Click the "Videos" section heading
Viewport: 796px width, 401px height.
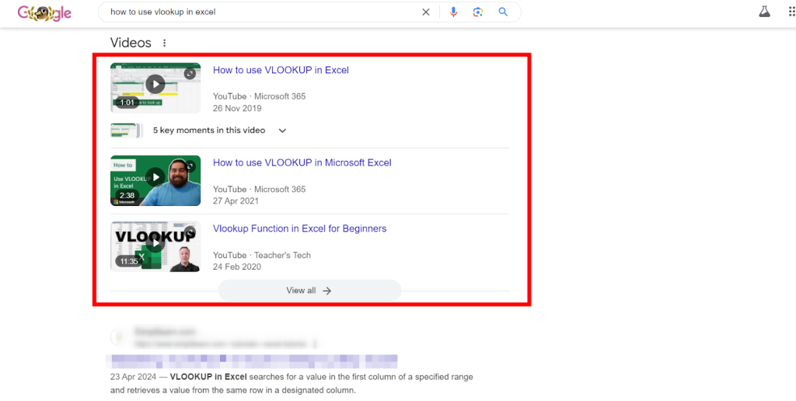[131, 43]
